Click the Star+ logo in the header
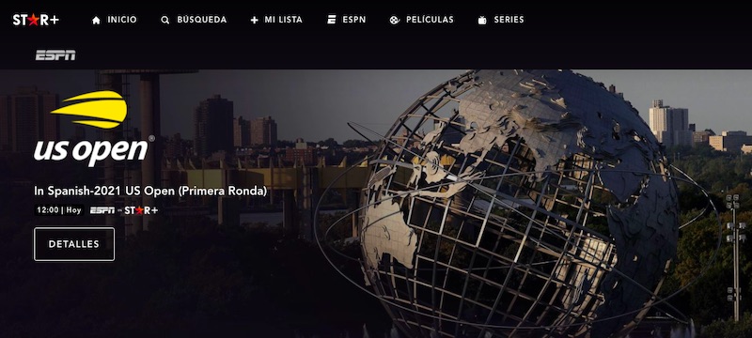 click(36, 20)
